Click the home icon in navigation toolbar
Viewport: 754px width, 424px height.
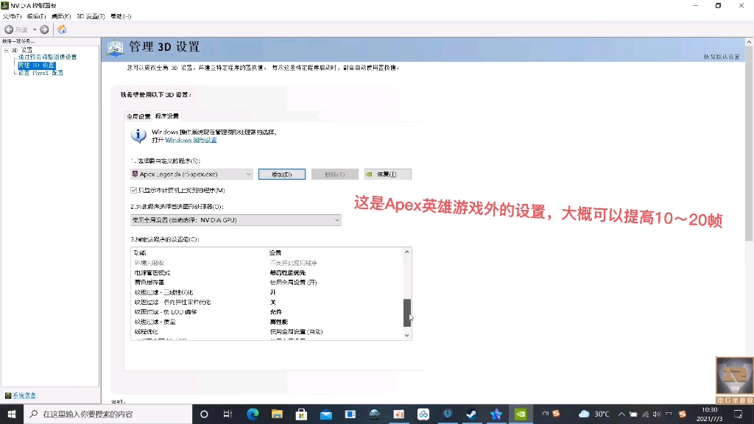[63, 29]
